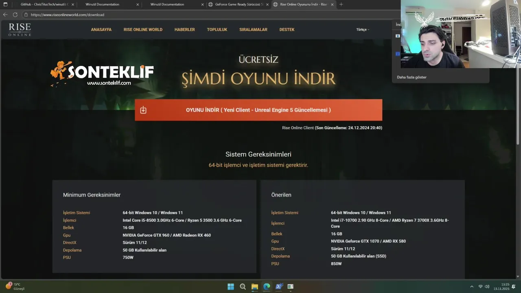The height and width of the screenshot is (293, 521).
Task: Click the 64-bit işlemci requirement notice
Action: [x=258, y=165]
